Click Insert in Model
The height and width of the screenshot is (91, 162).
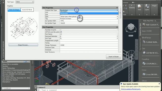coord(114,57)
